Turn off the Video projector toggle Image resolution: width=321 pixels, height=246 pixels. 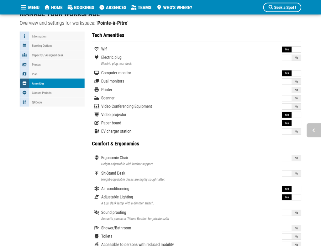(291, 115)
